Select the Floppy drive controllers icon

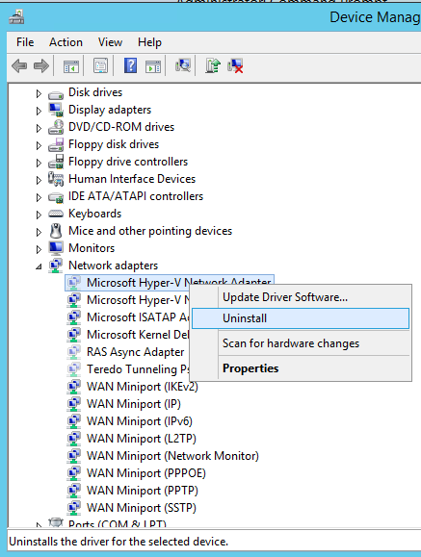pyautogui.click(x=56, y=162)
